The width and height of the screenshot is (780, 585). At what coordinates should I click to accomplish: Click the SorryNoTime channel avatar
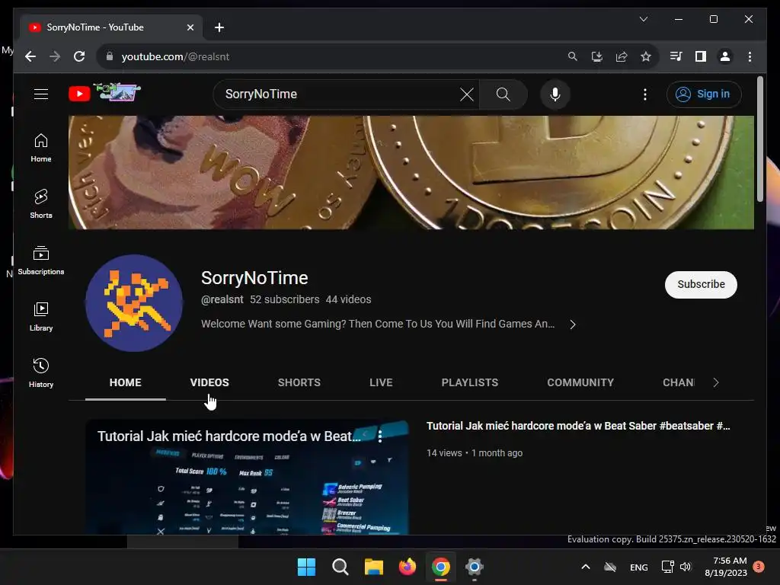[x=134, y=303]
